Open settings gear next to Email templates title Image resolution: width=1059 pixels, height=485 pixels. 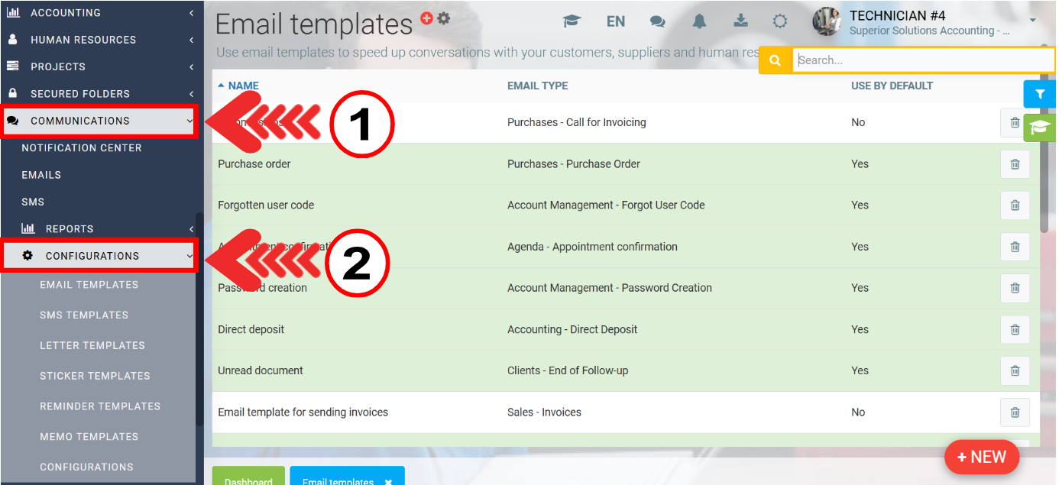443,18
